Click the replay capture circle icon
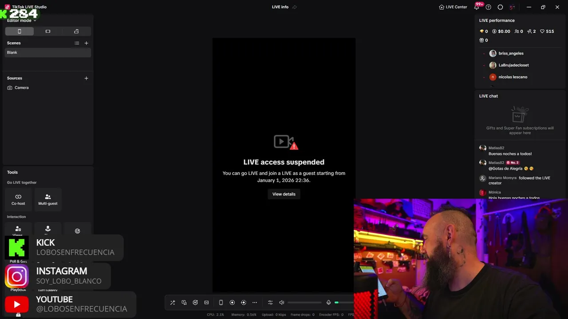568x319 pixels. 243,303
